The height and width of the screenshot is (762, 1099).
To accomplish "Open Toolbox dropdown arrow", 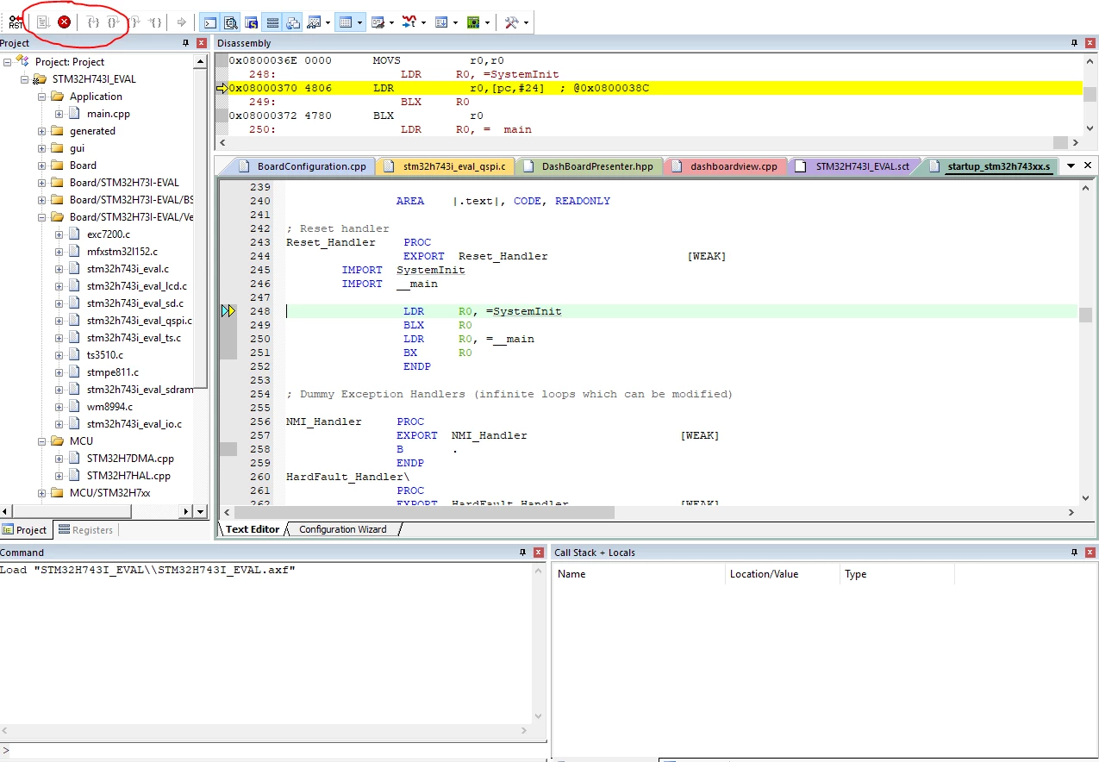I will (x=526, y=22).
